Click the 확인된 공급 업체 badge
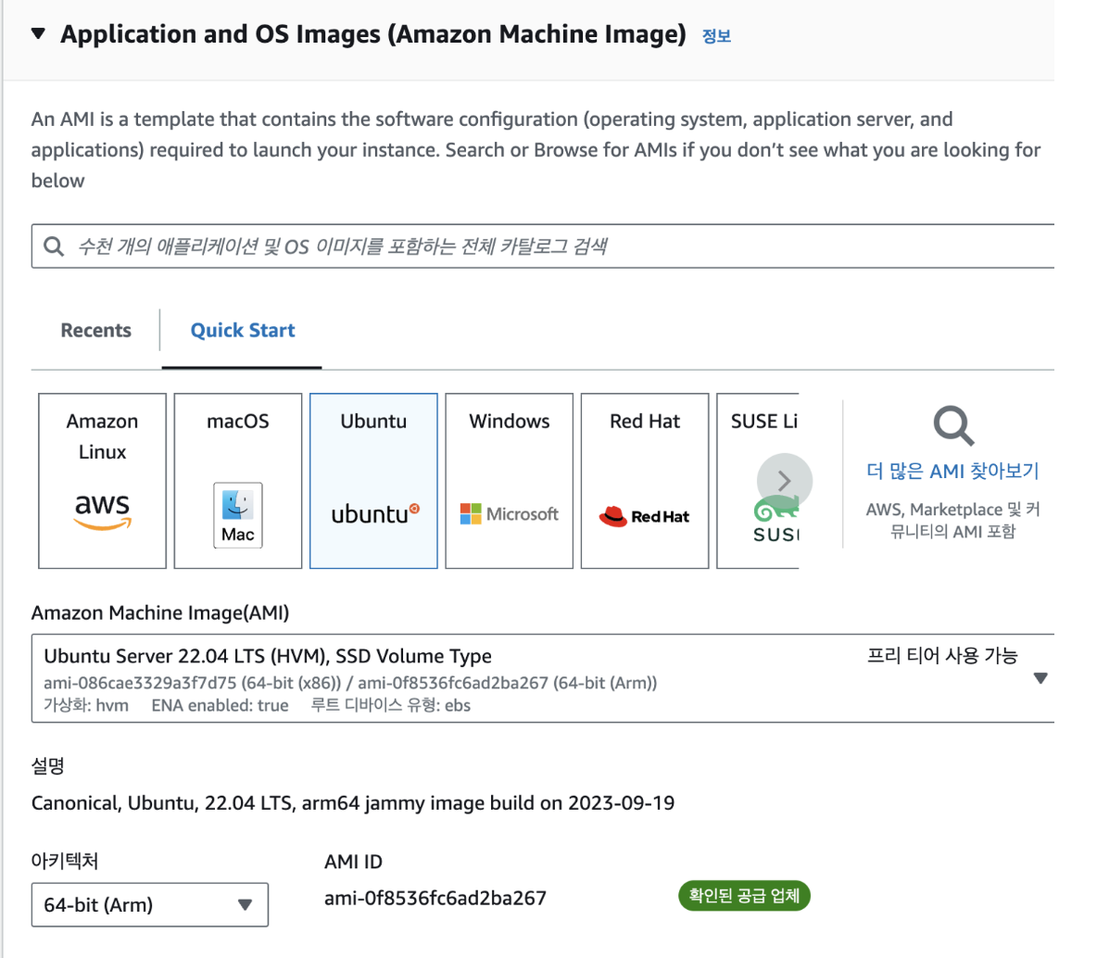Image resolution: width=1097 pixels, height=958 pixels. tap(744, 896)
